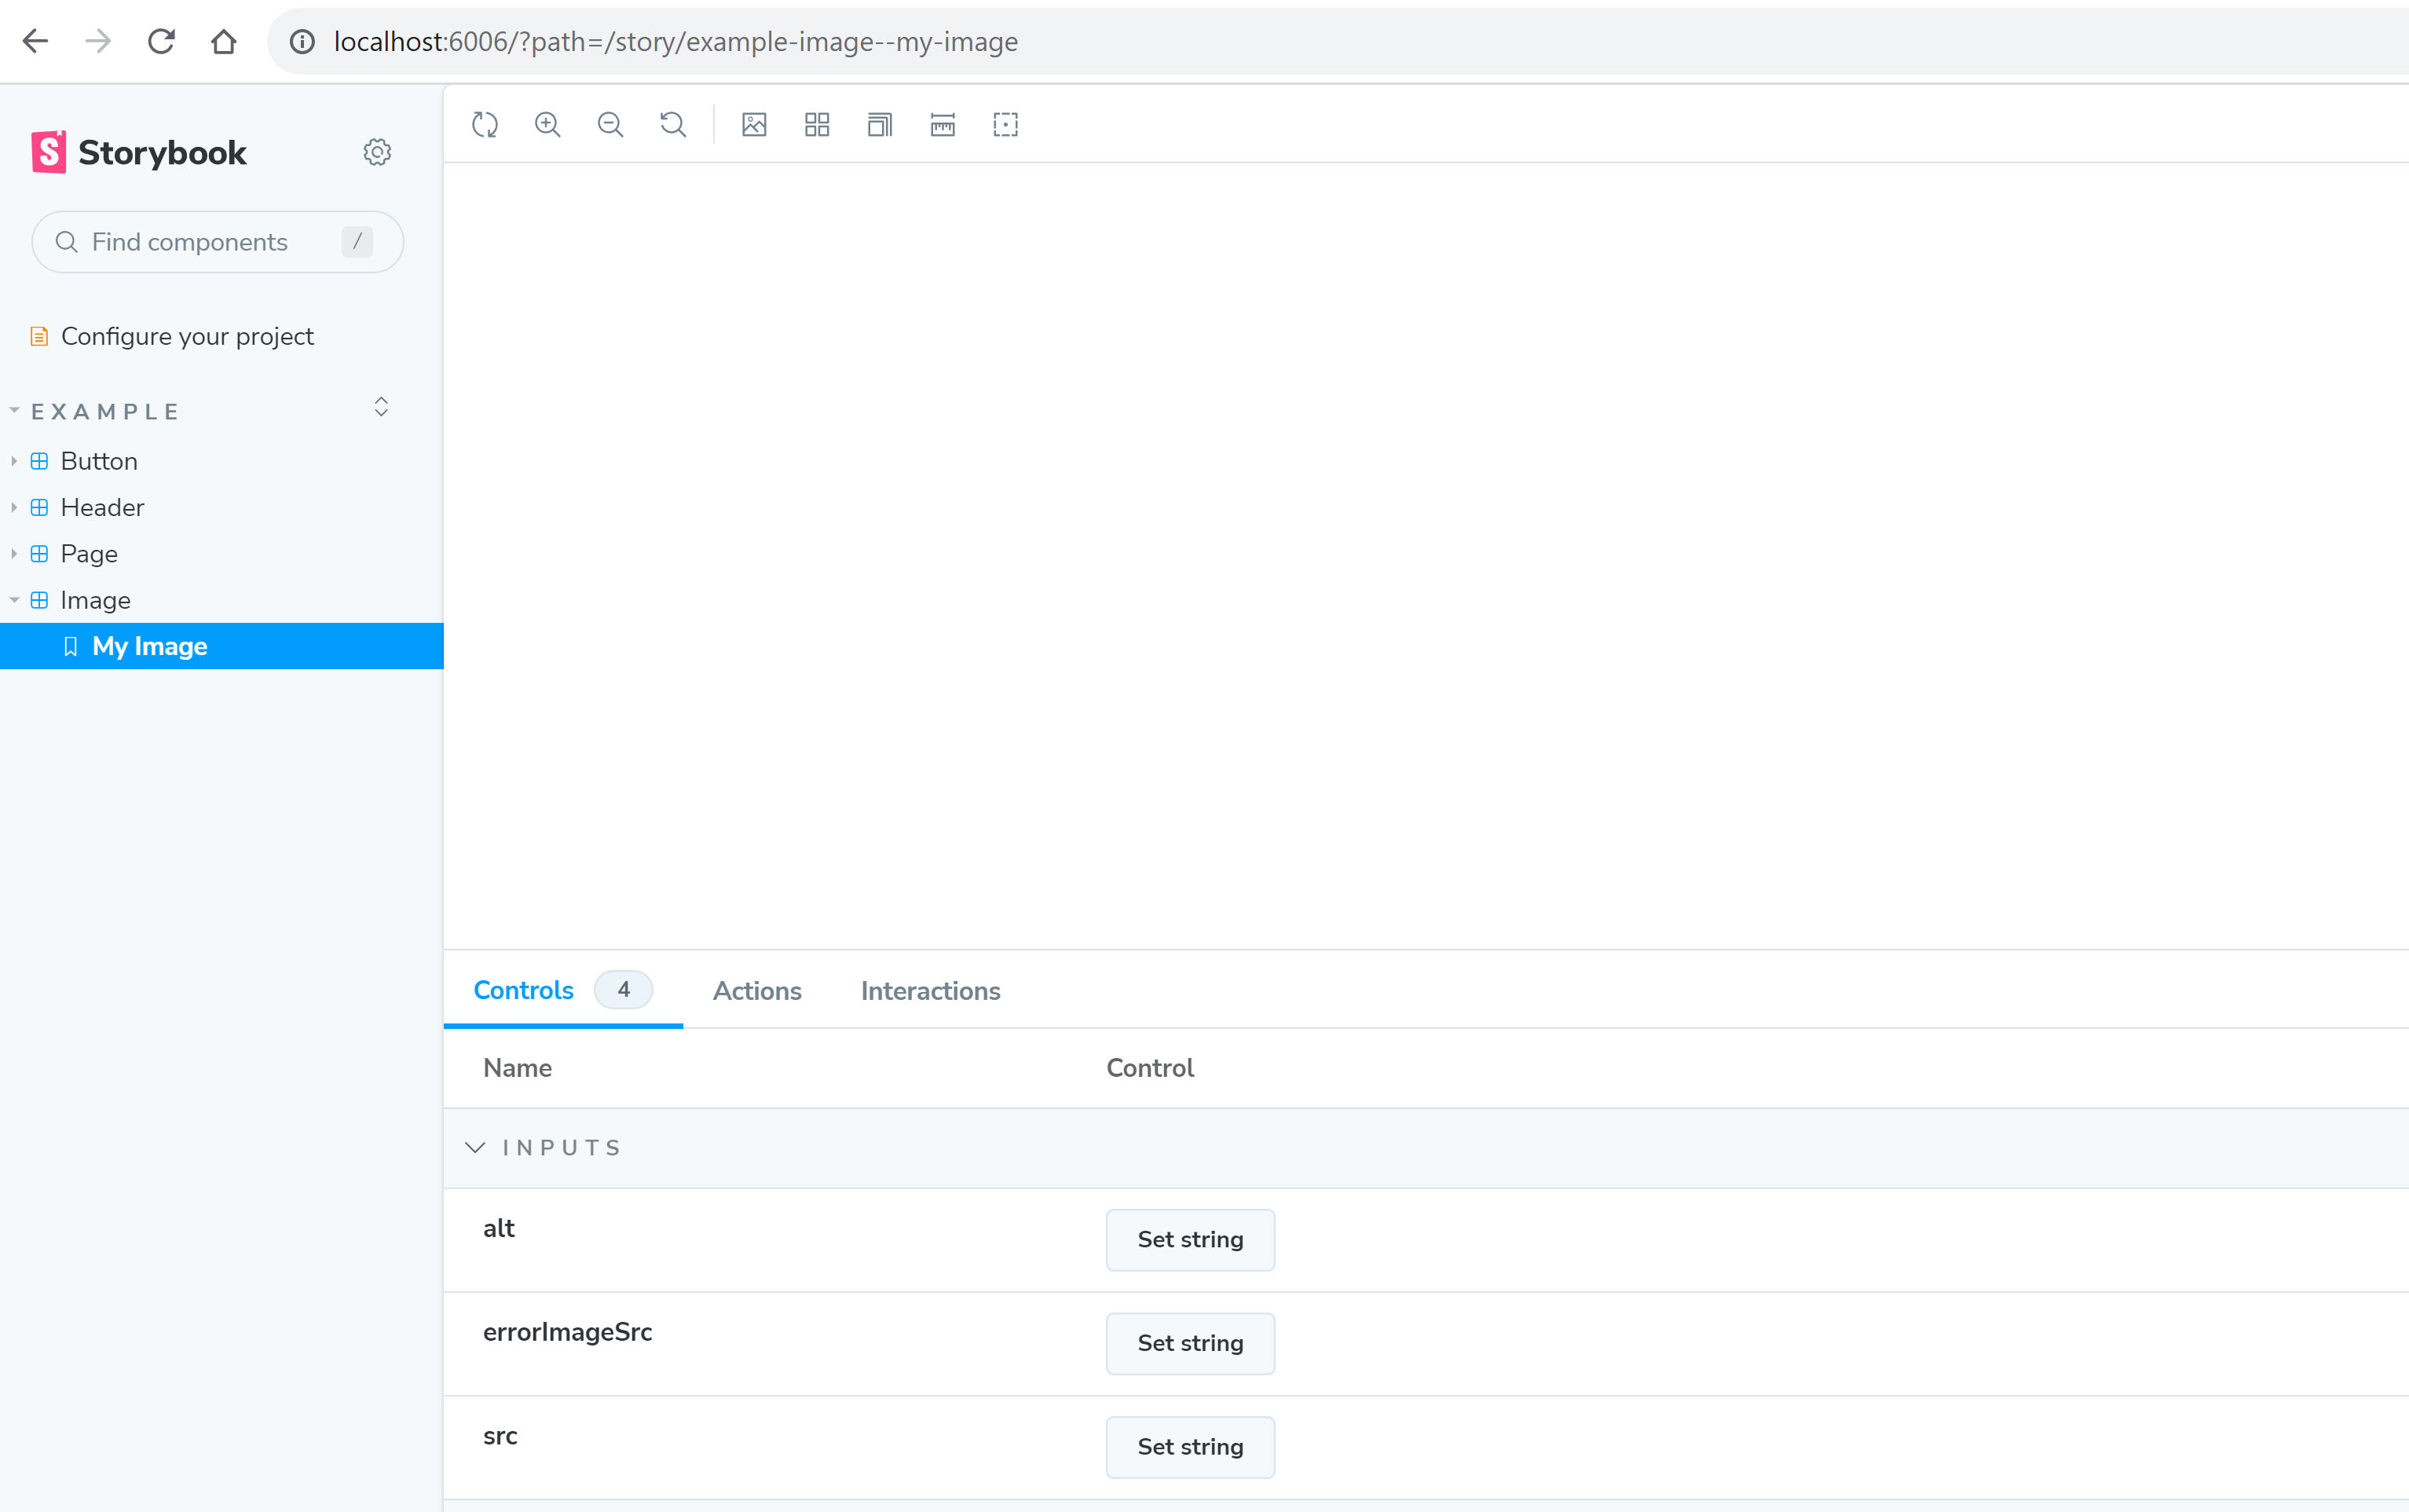This screenshot has width=2409, height=1512.
Task: Zoom out of the story canvas
Action: coord(610,124)
